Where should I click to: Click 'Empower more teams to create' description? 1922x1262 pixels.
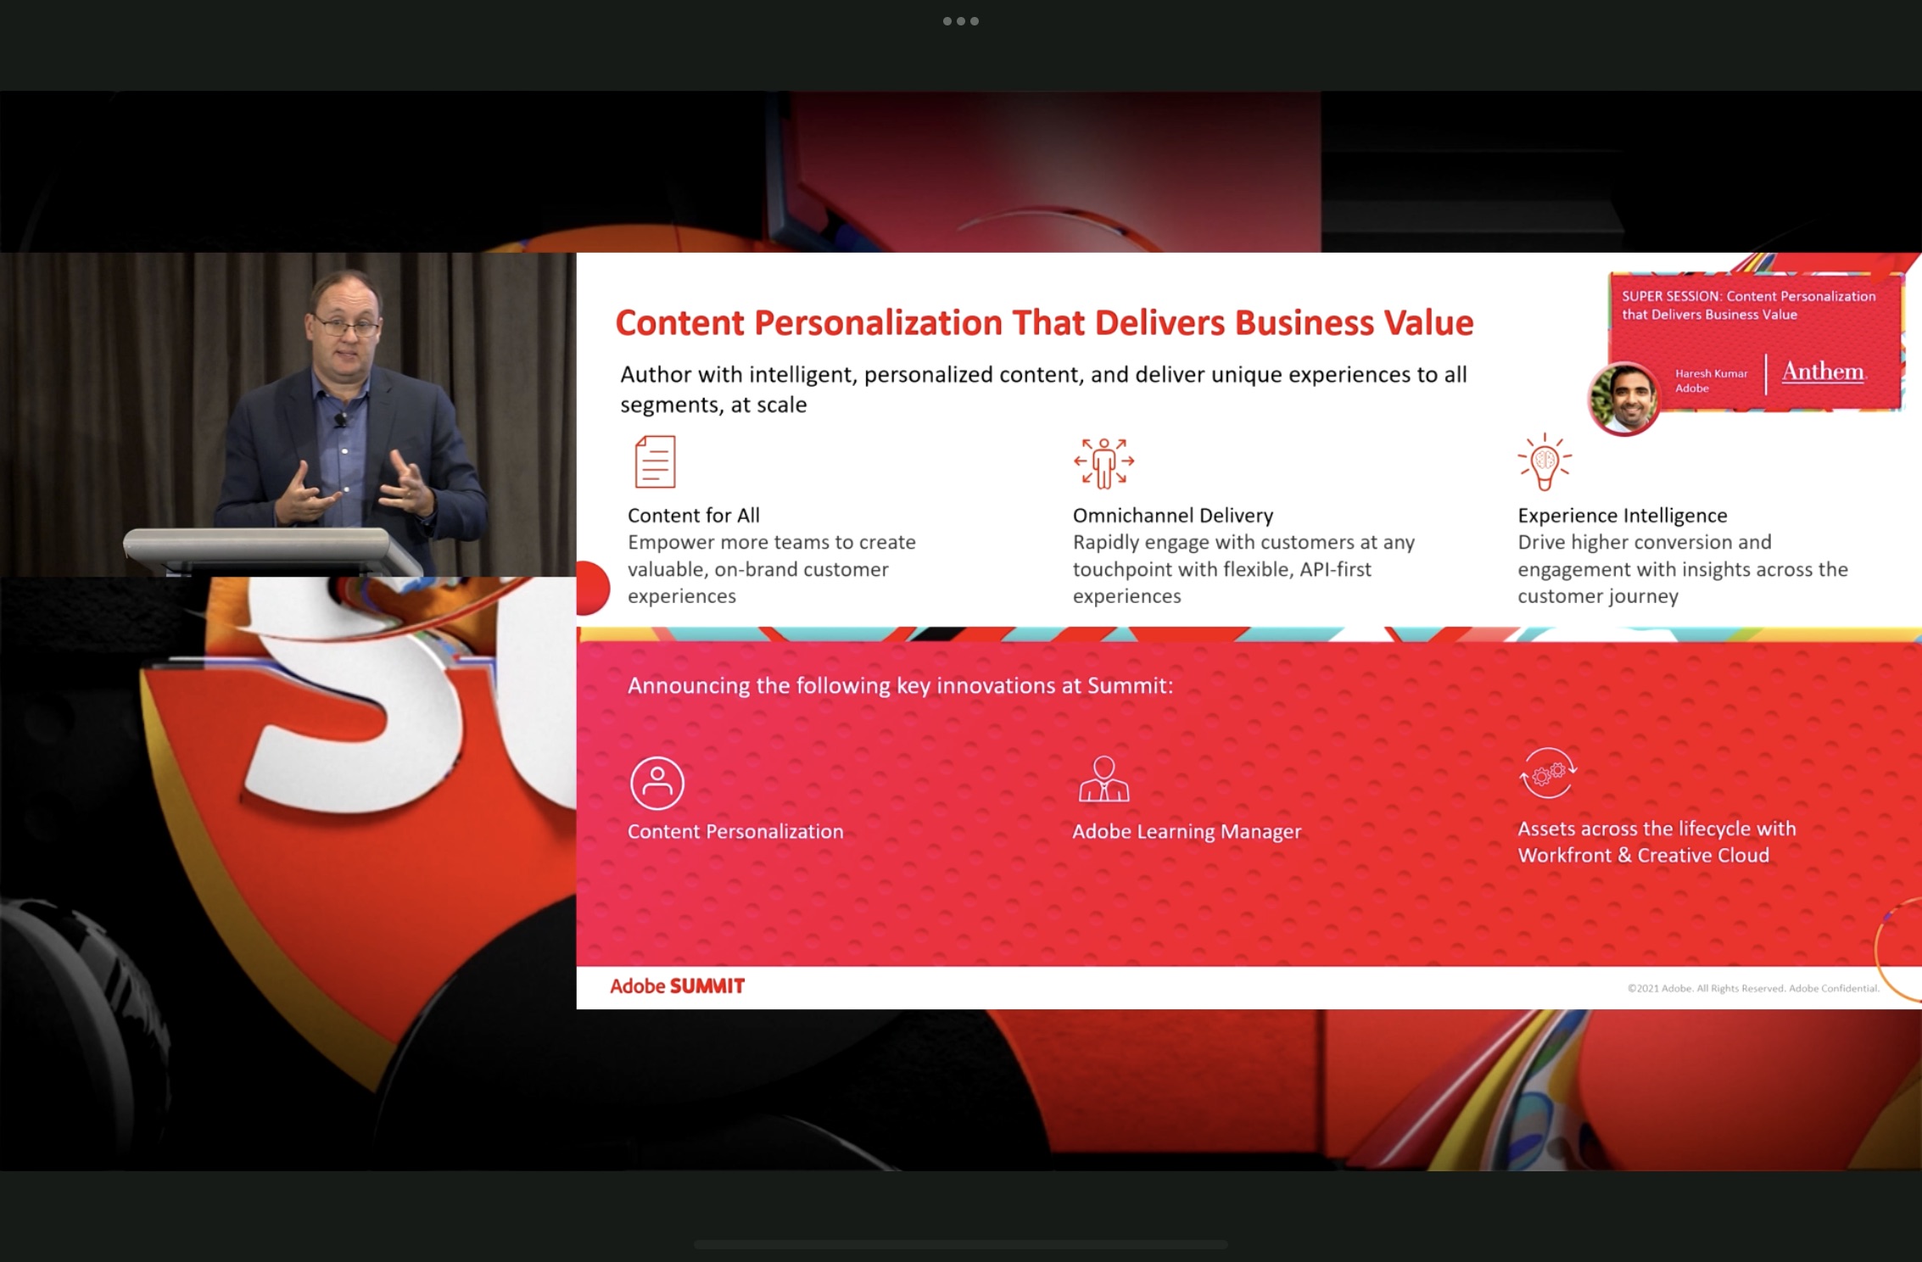[x=771, y=568]
